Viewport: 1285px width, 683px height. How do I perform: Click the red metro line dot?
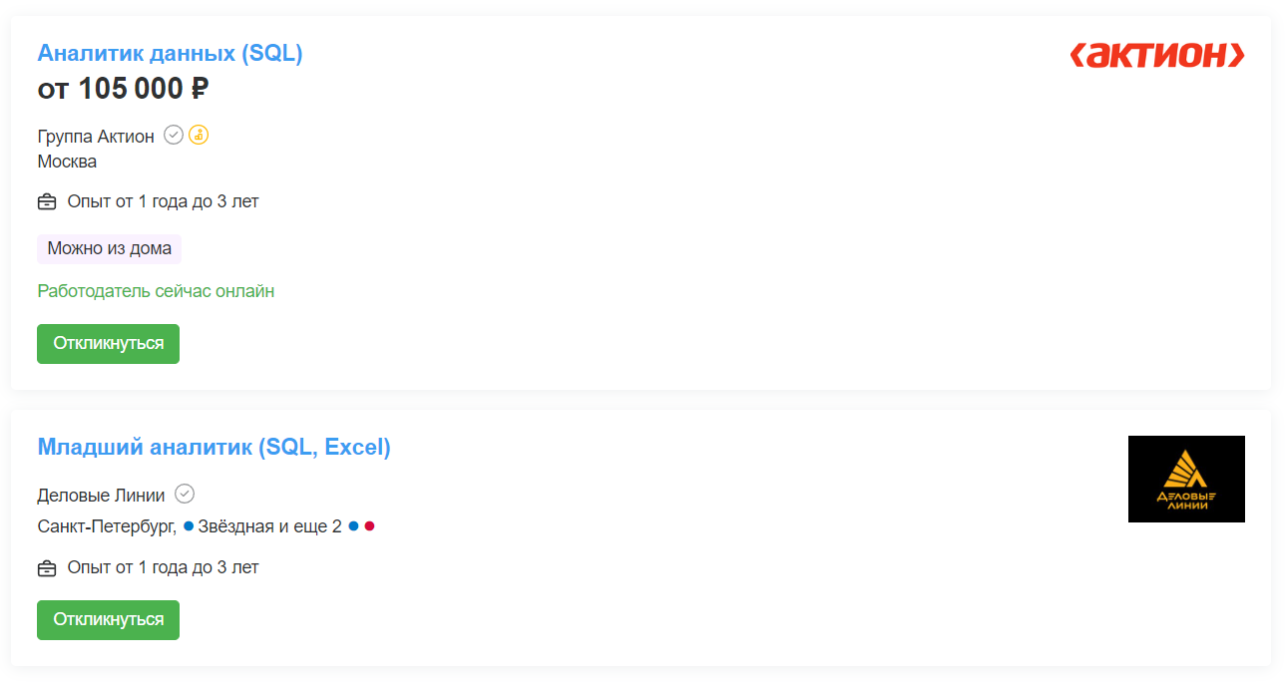coord(369,526)
